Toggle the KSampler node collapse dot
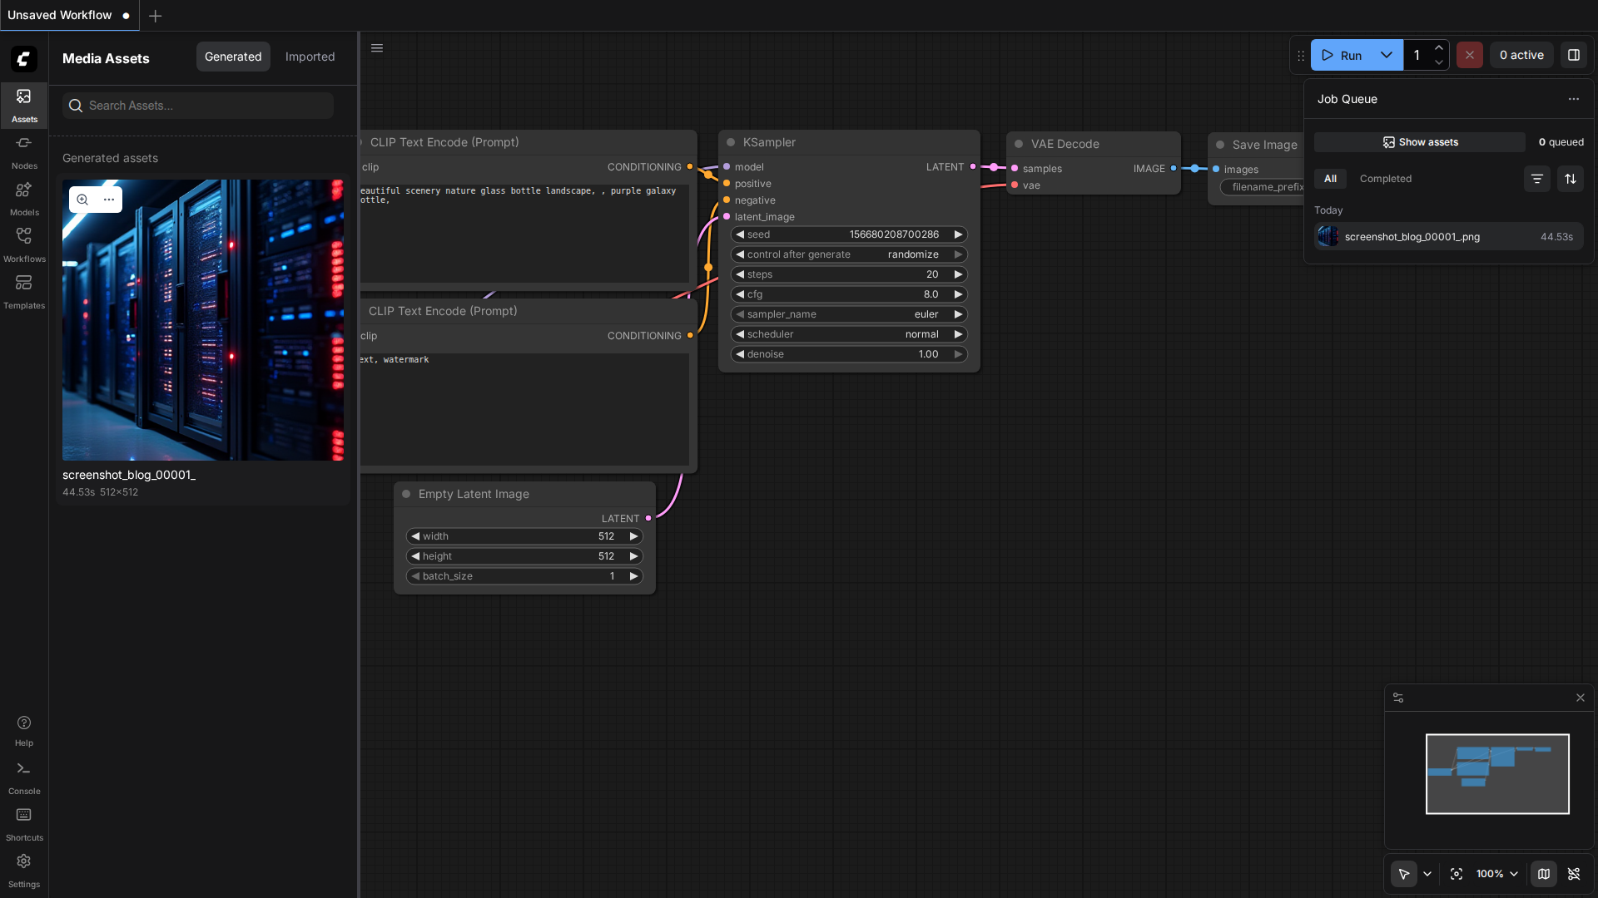The height and width of the screenshot is (898, 1598). (x=731, y=142)
